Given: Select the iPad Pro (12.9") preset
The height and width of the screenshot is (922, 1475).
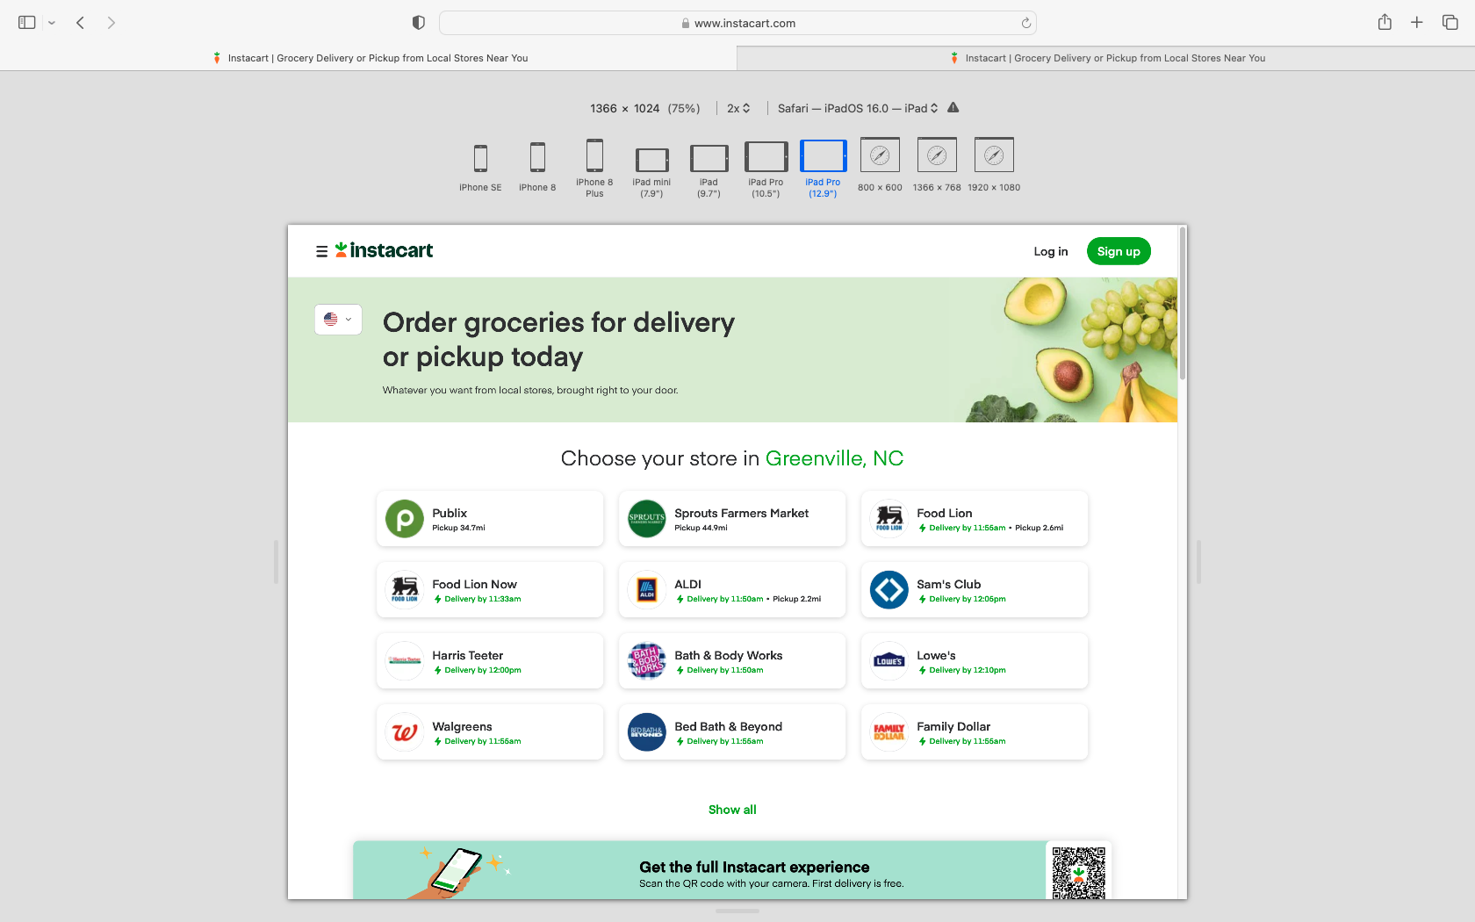Looking at the screenshot, I should 823,169.
